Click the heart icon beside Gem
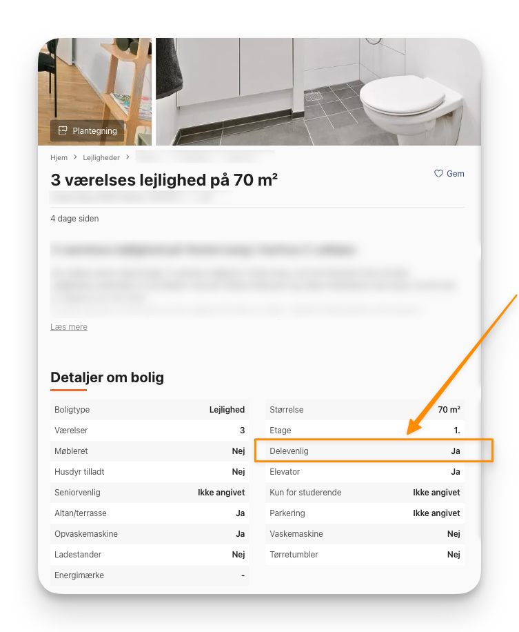Screen dimensions: 519x632 click(x=438, y=174)
